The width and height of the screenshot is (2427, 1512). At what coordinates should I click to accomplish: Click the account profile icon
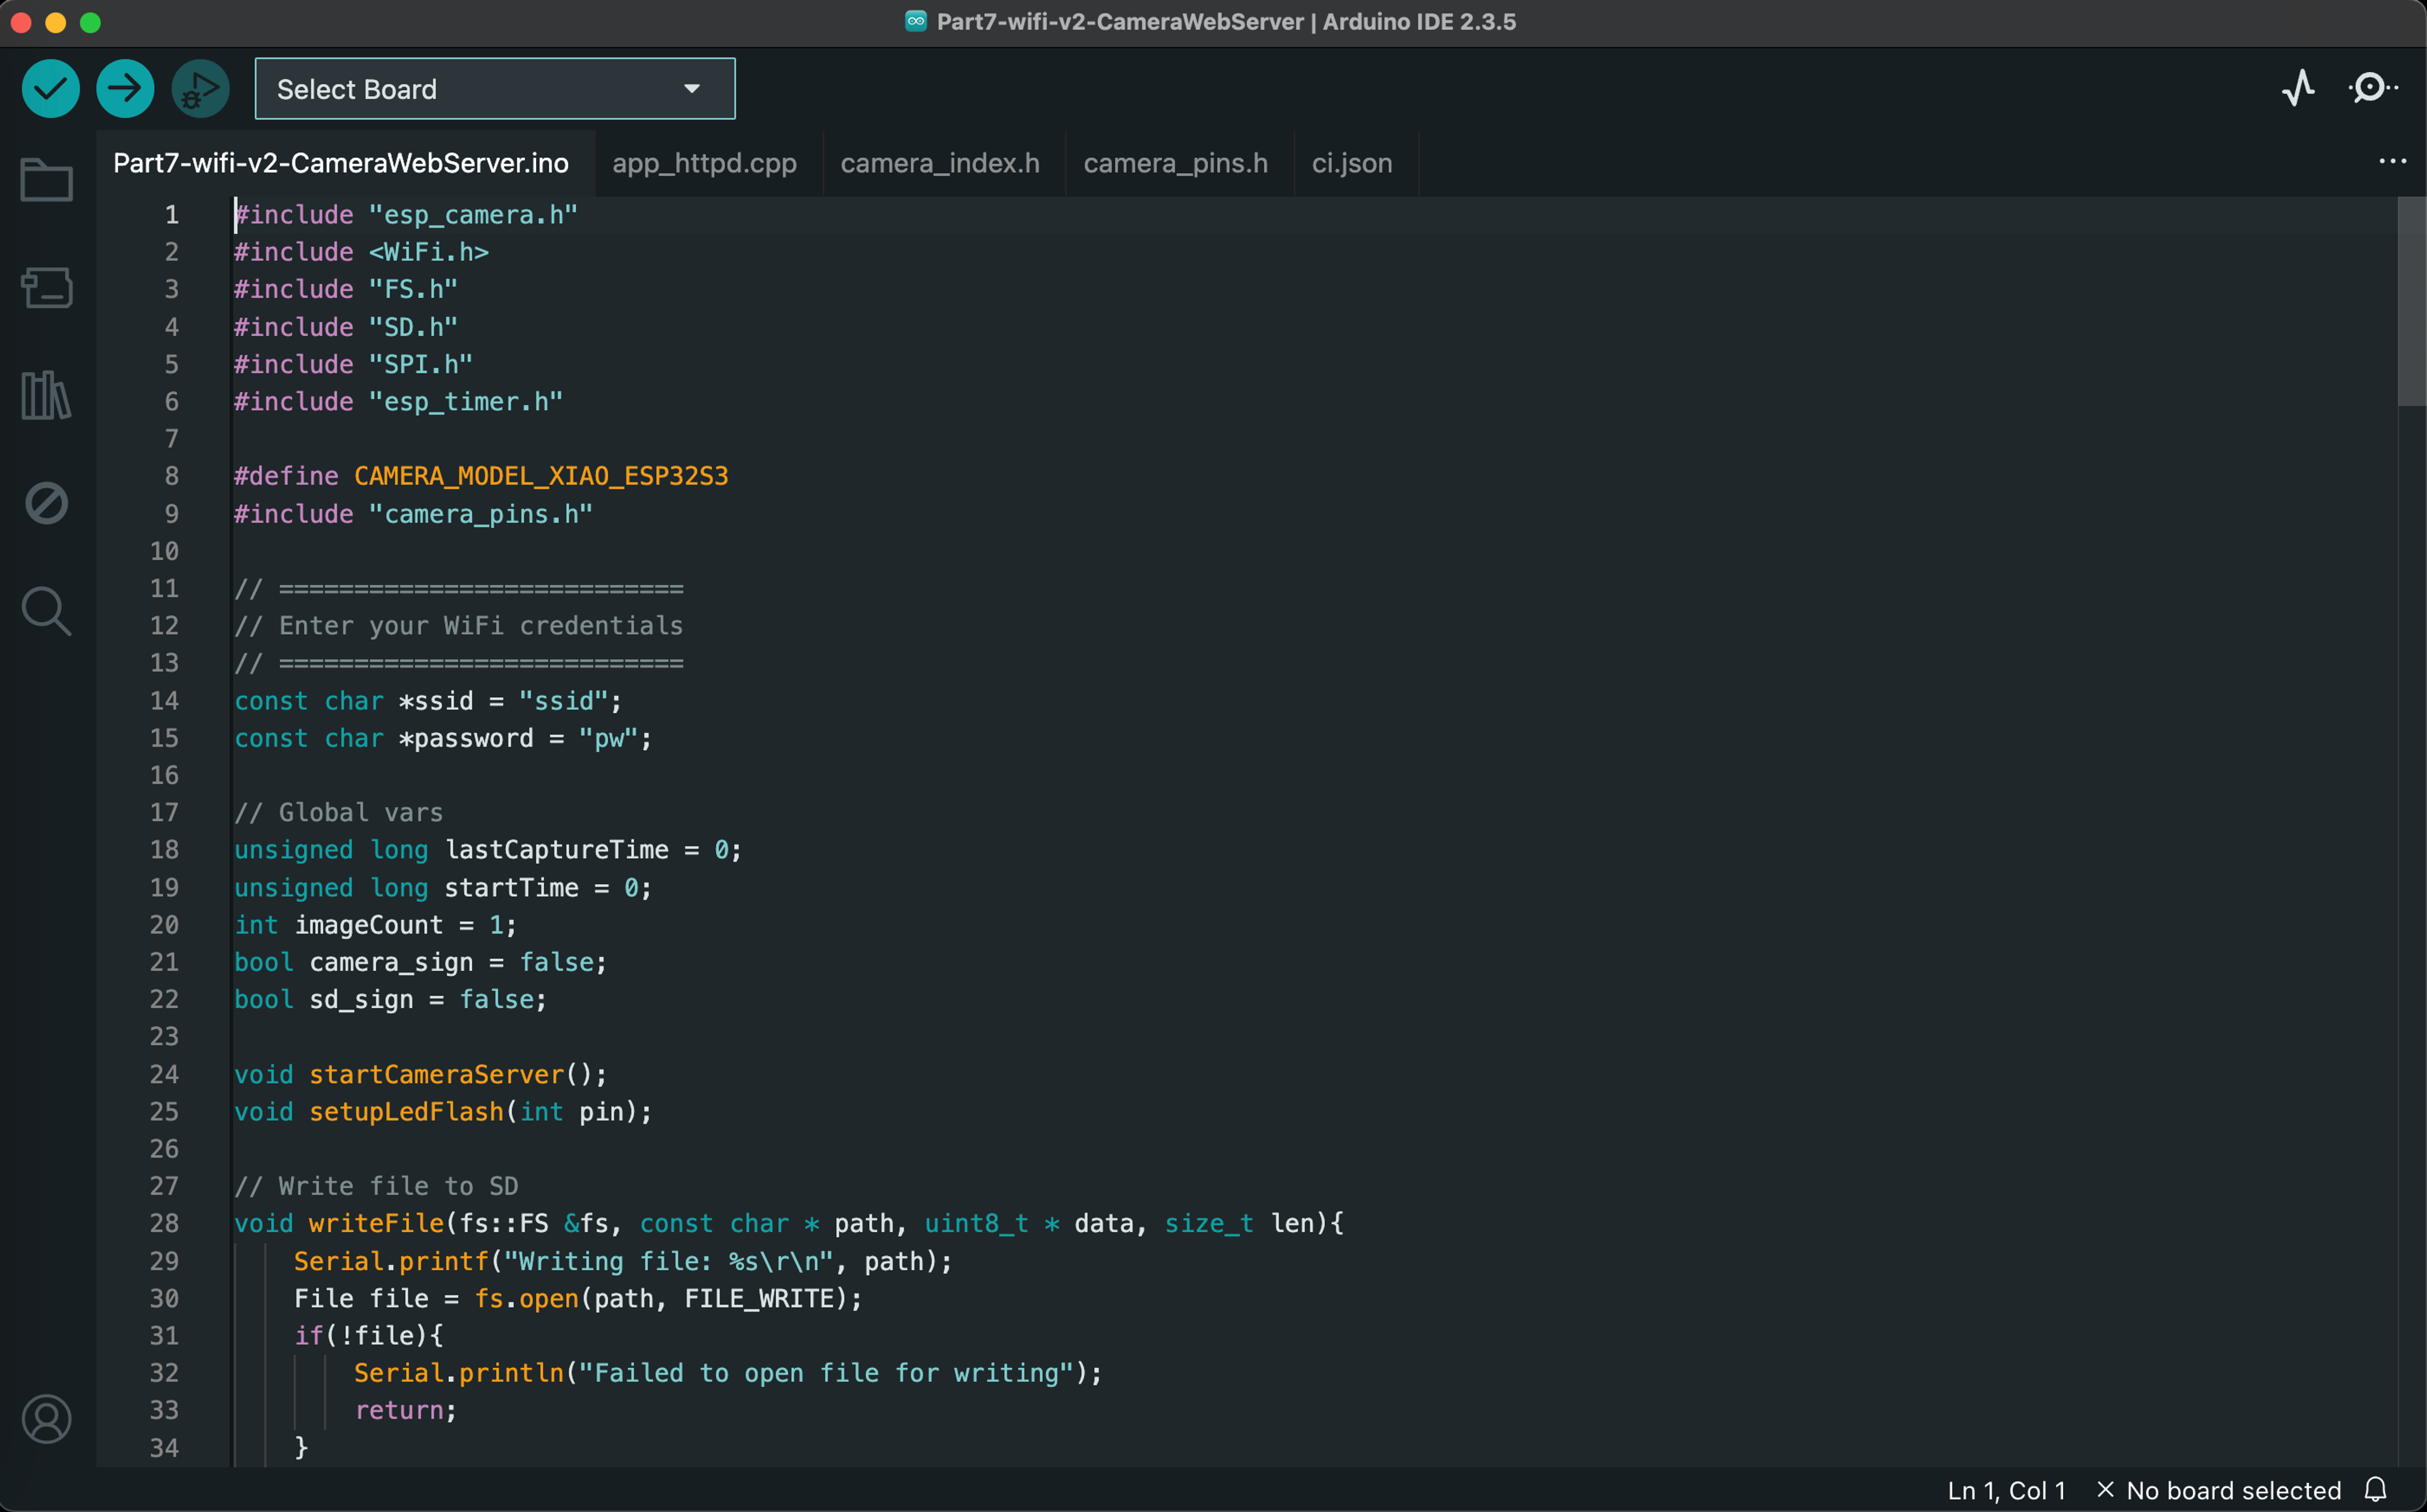pos(46,1418)
